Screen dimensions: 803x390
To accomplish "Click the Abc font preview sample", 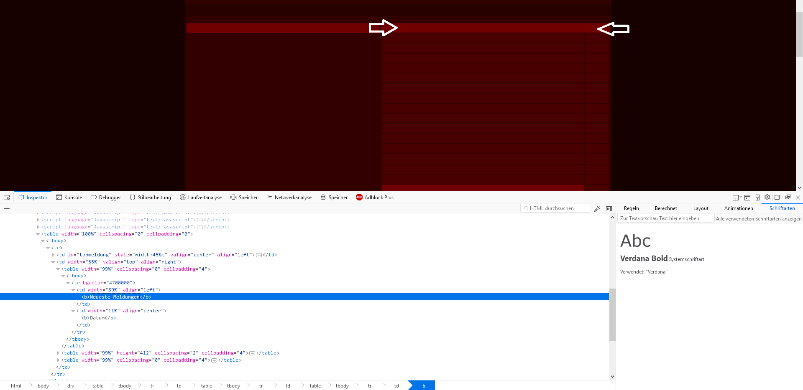I will coord(635,241).
